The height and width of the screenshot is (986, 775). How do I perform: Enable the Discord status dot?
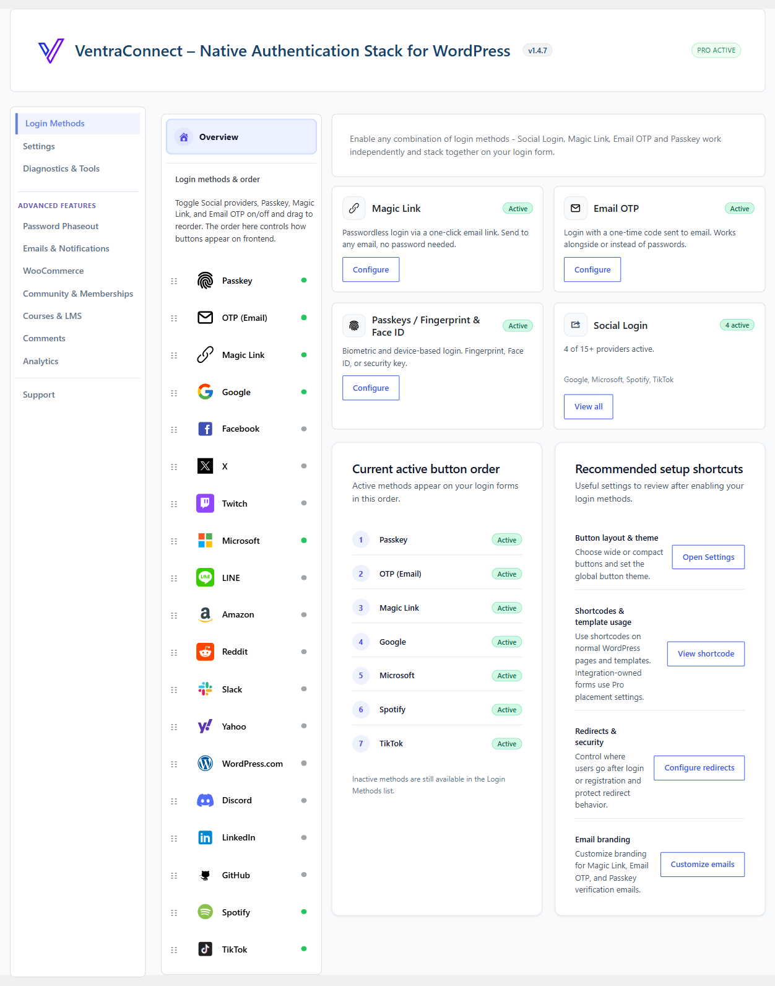[304, 800]
